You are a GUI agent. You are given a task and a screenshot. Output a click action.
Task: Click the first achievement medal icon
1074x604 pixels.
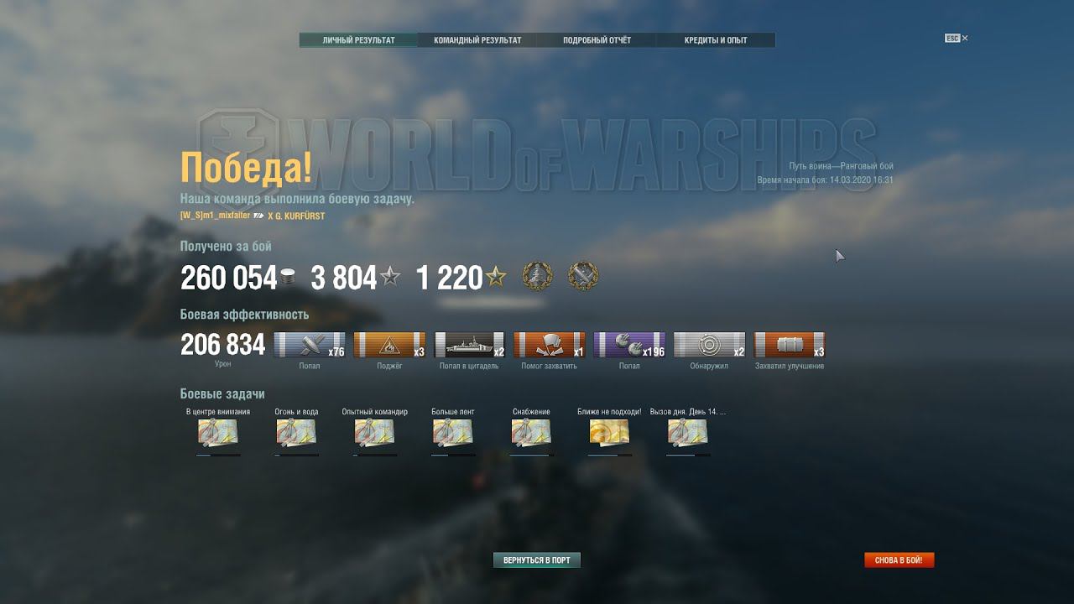[537, 276]
